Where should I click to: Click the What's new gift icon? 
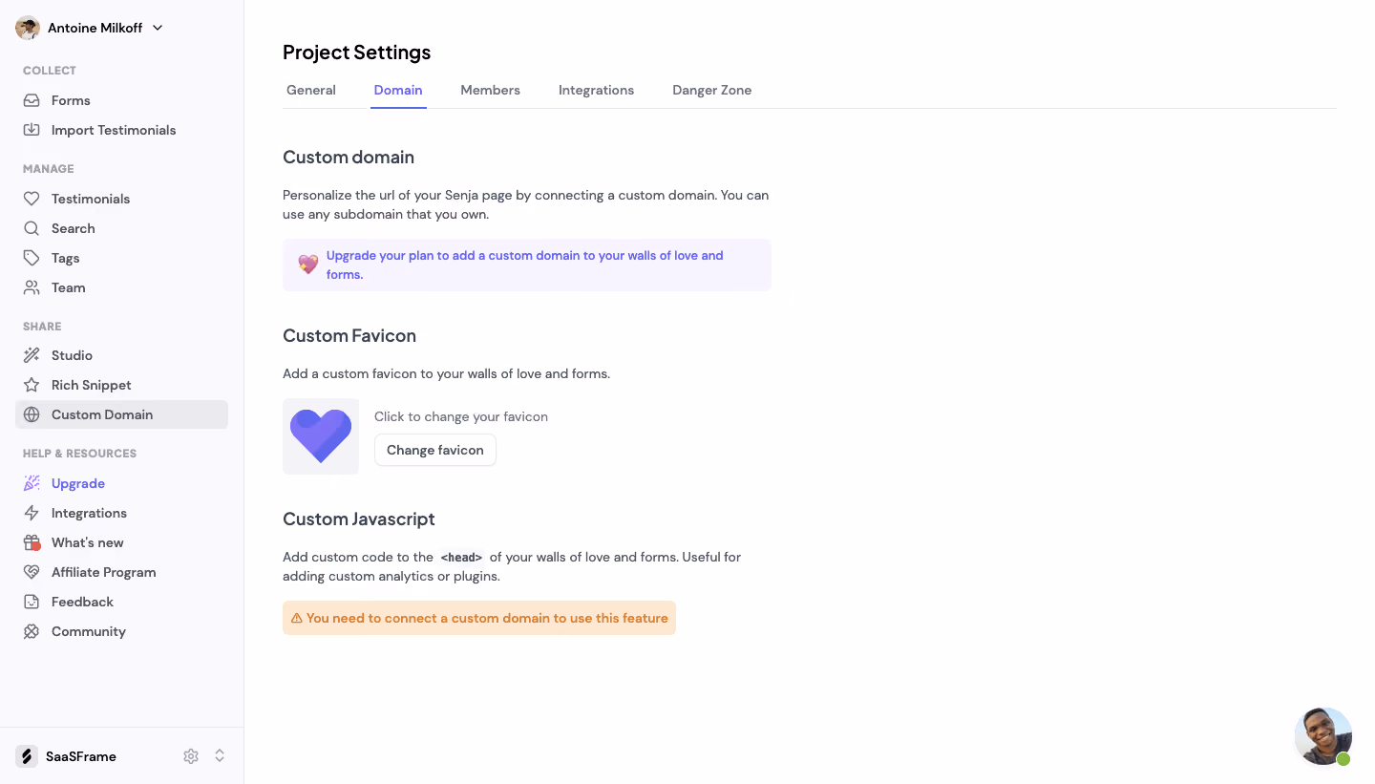coord(32,542)
